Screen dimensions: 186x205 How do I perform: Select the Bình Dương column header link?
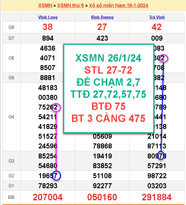click(102, 17)
